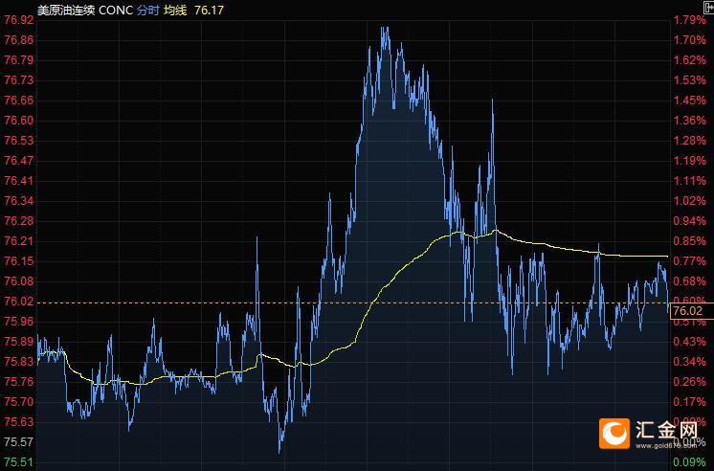
Task: Click the 1.28% percent axis label
Action: point(690,141)
